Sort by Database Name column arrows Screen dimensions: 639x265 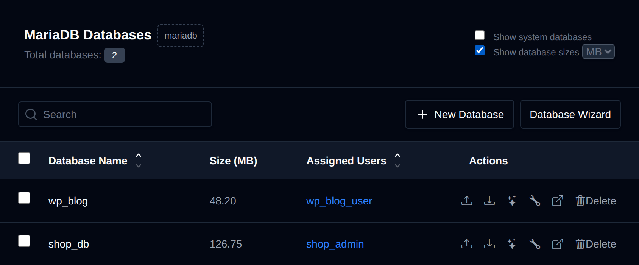(x=139, y=161)
